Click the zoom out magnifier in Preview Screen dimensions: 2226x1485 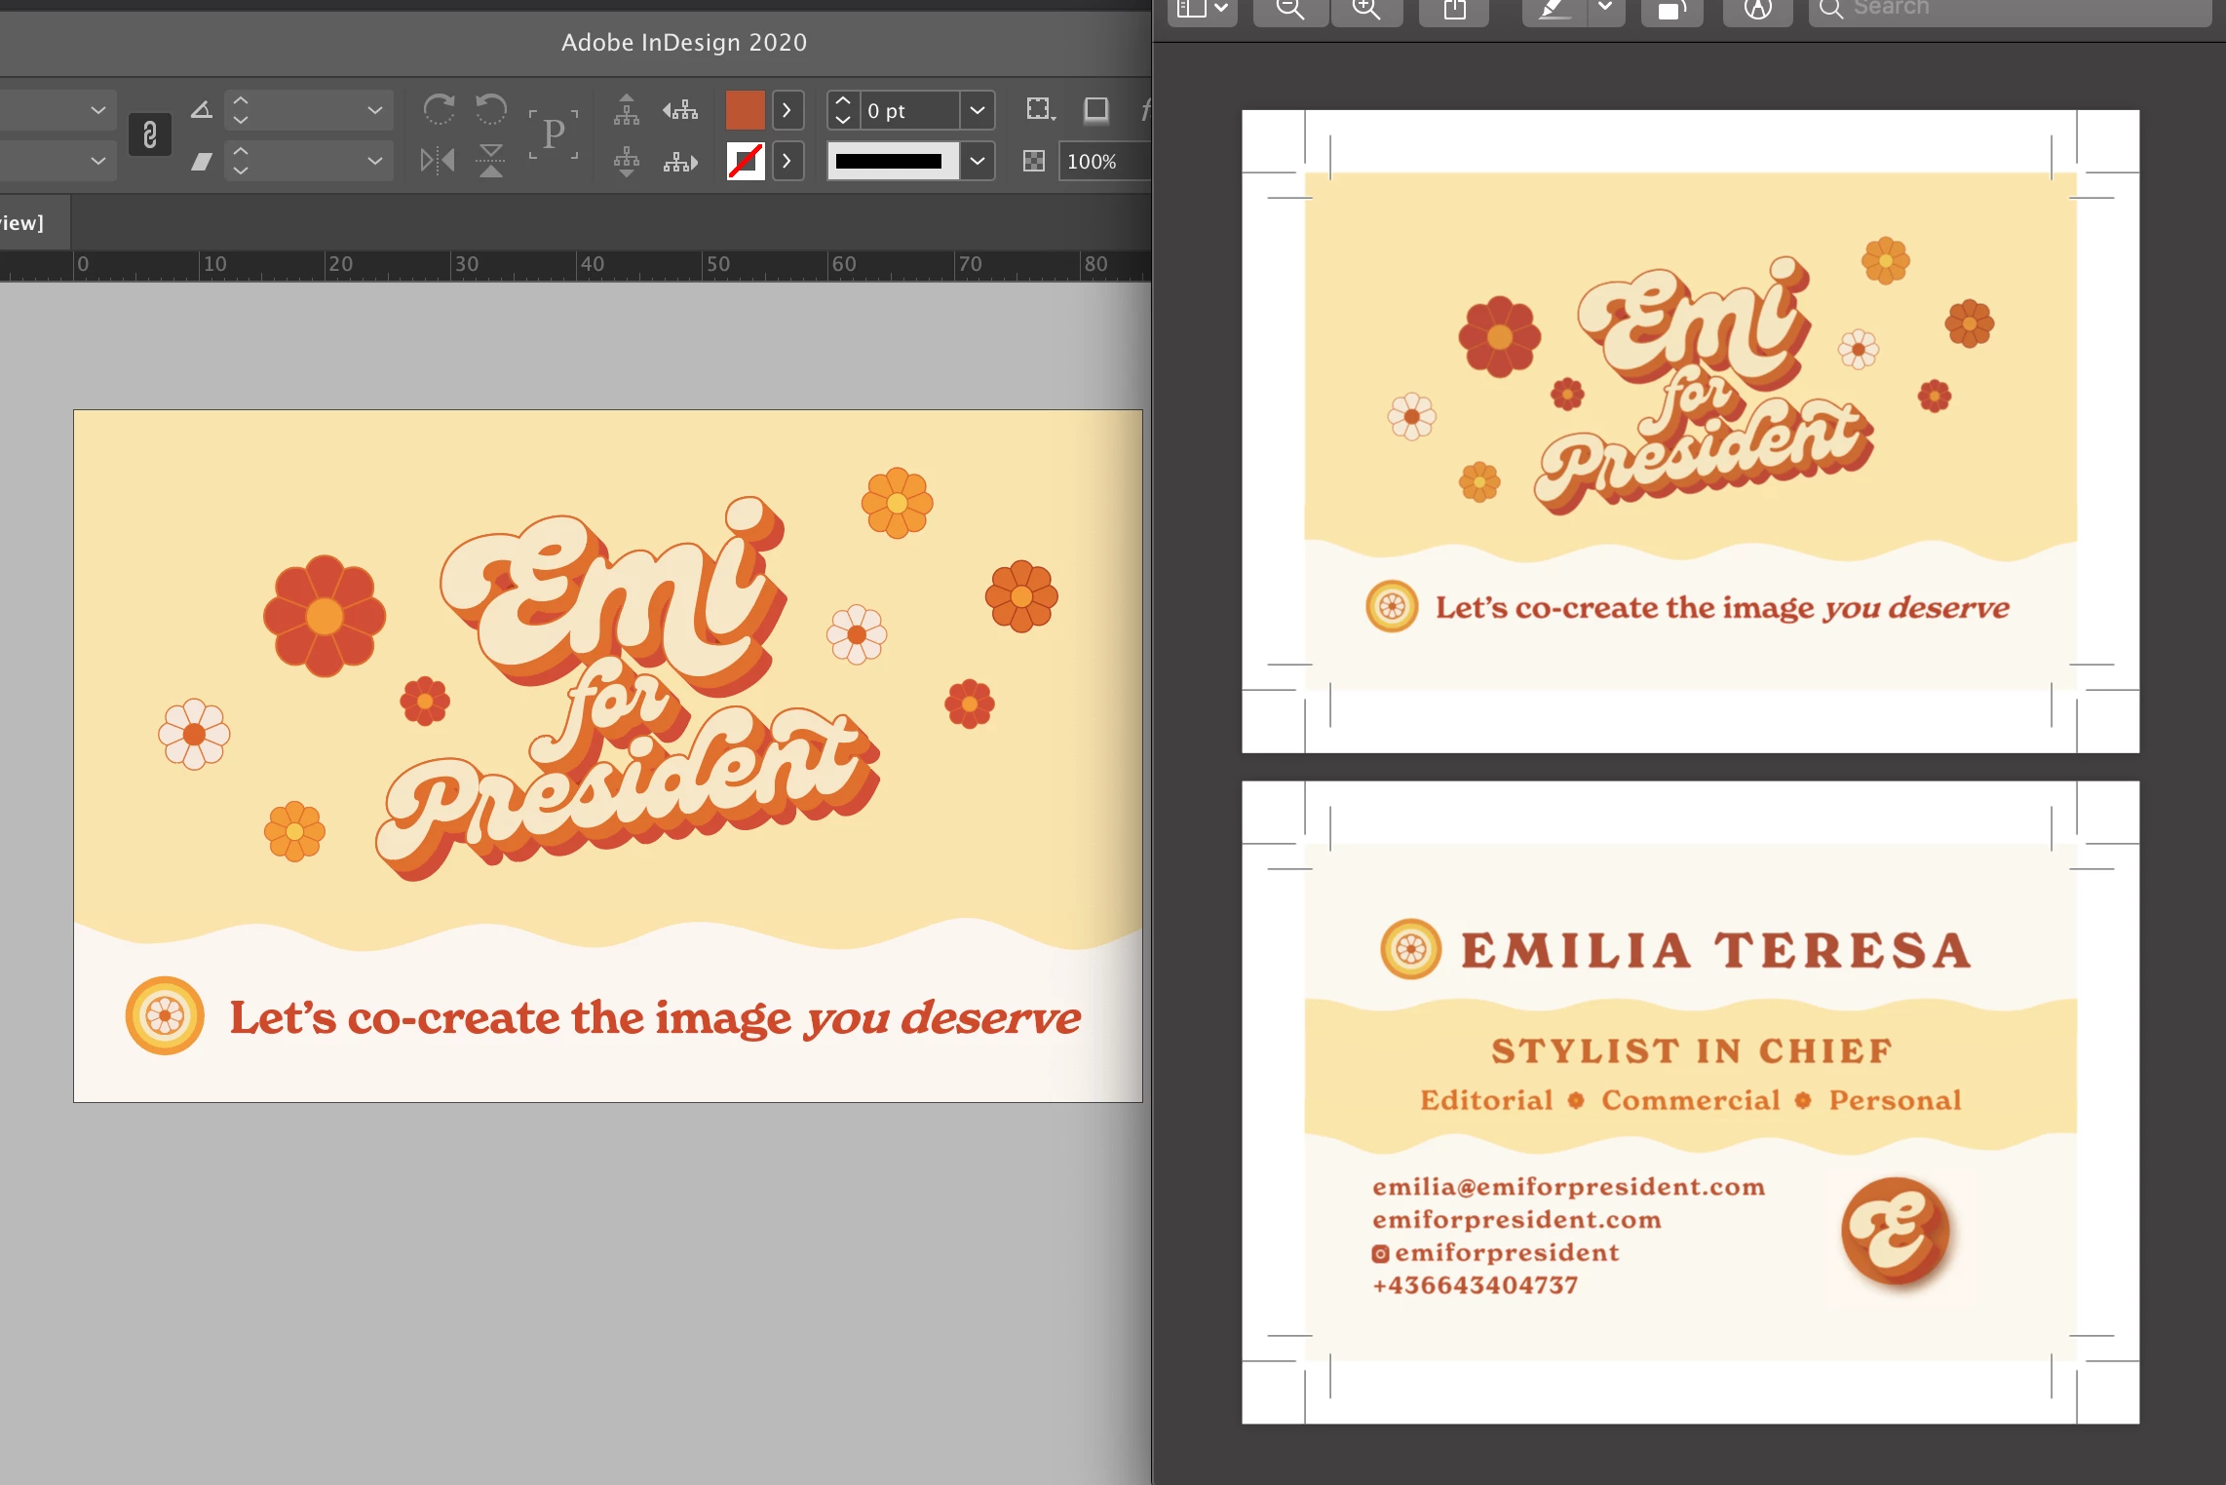click(x=1289, y=10)
